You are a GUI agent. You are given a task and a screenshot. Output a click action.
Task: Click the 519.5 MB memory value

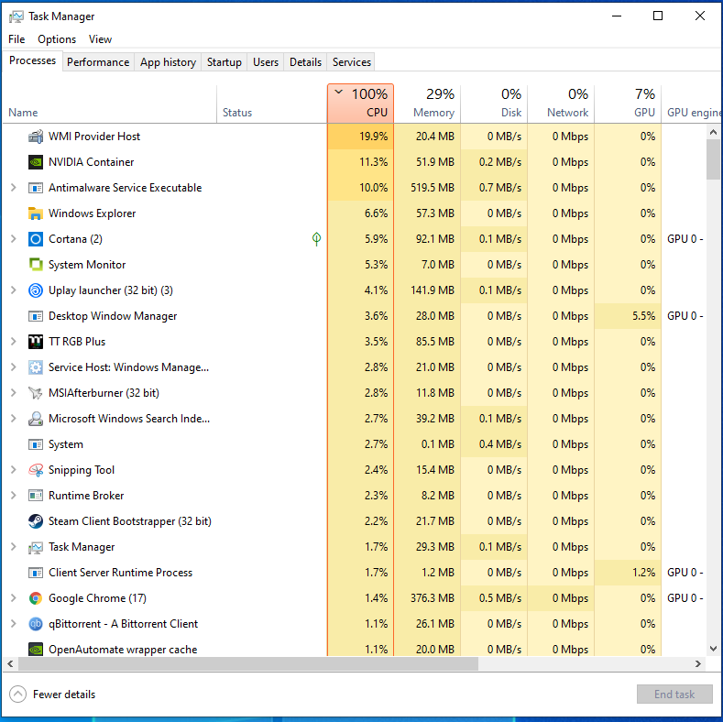pyautogui.click(x=433, y=188)
